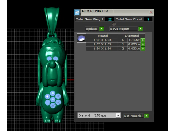Select the top gem in the belly cluster
This screenshot has height=131, width=175.
pyautogui.click(x=52, y=94)
